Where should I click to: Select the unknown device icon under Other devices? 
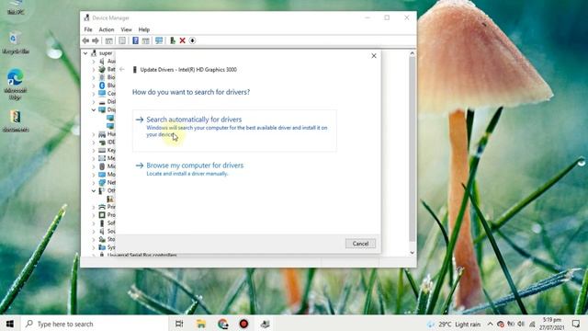(x=110, y=199)
